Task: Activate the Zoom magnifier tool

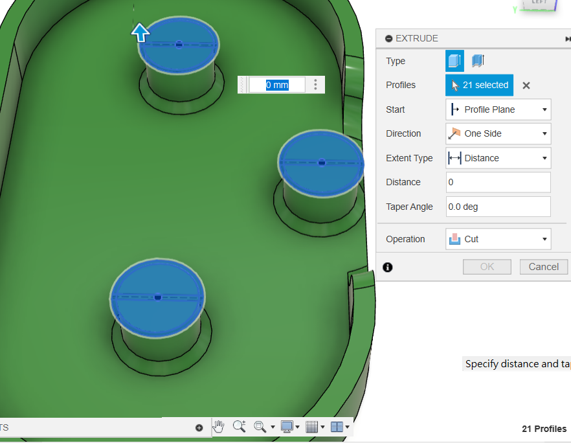Action: pyautogui.click(x=239, y=426)
